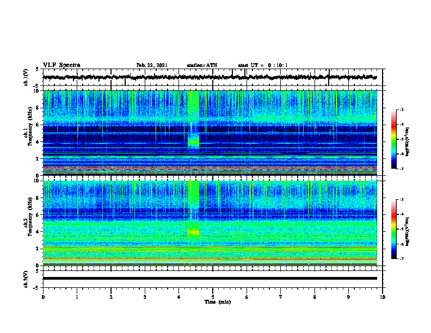Click time axis tick label "2"
The image size is (431, 333).
(111, 297)
